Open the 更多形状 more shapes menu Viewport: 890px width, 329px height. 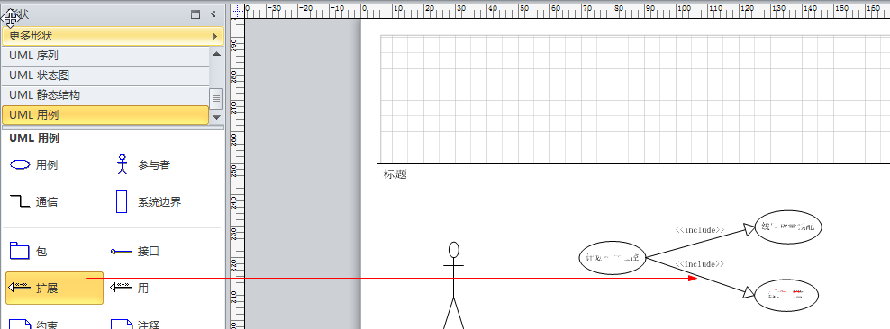(113, 36)
